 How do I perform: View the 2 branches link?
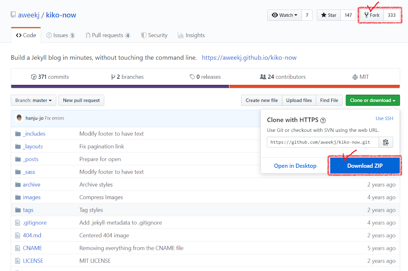coord(127,77)
